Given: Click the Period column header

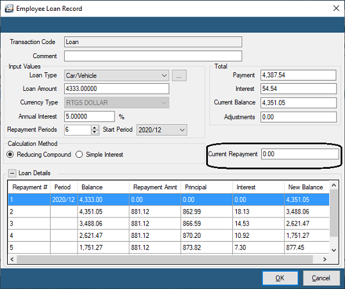Looking at the screenshot, I should point(64,187).
